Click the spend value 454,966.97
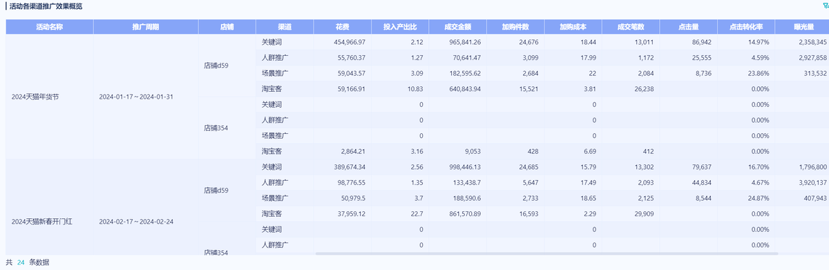829x270 pixels. (x=350, y=42)
